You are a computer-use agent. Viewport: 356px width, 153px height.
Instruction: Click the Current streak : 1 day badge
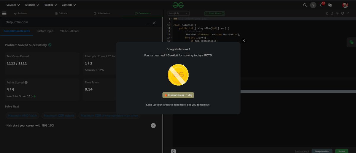pos(178,95)
